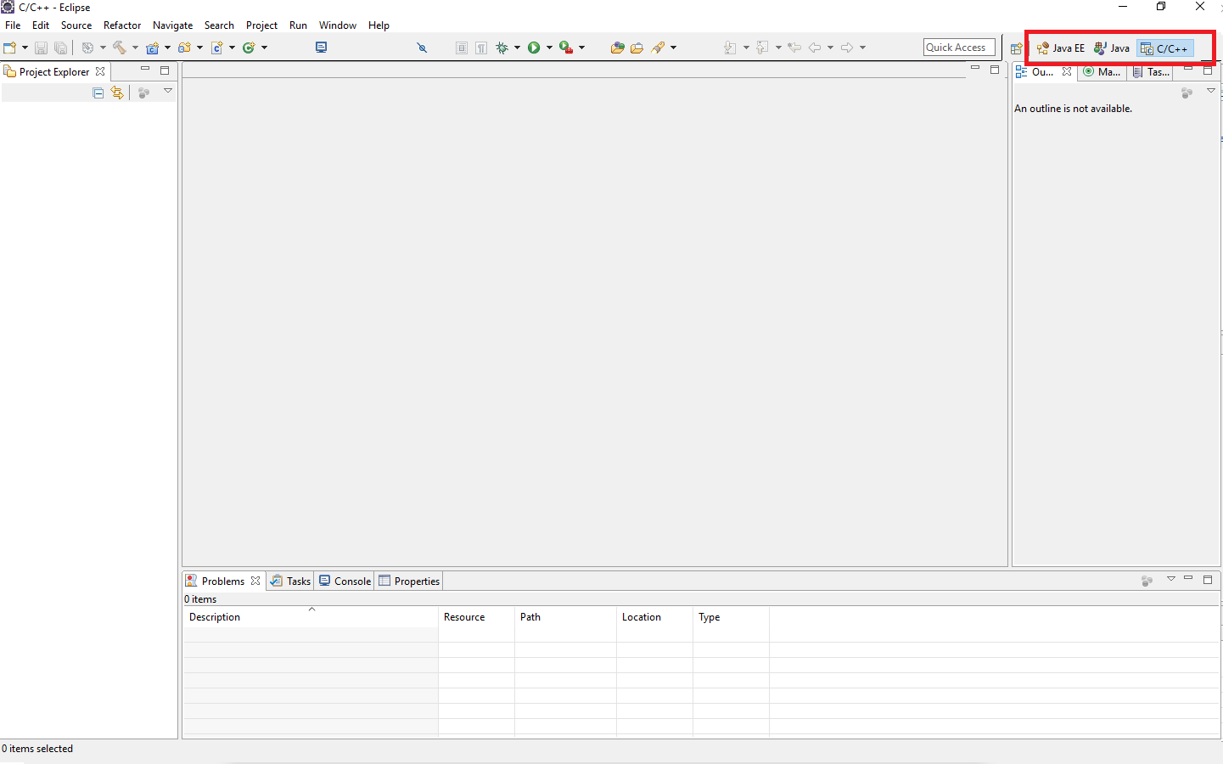
Task: Switch to the Java EE perspective
Action: pyautogui.click(x=1061, y=48)
